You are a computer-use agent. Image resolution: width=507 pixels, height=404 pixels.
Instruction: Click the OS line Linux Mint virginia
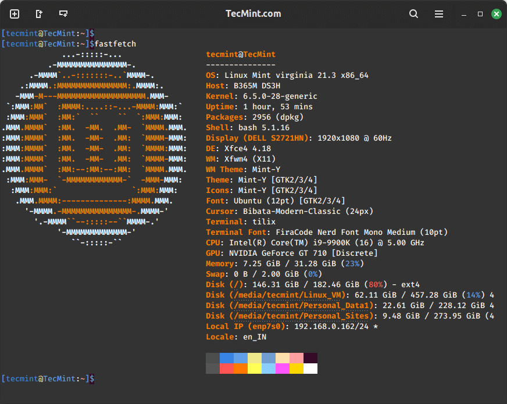point(287,76)
